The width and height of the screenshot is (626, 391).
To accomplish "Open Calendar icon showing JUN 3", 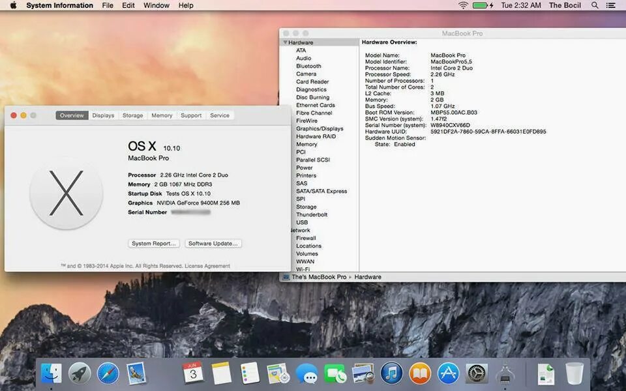I will [x=193, y=373].
